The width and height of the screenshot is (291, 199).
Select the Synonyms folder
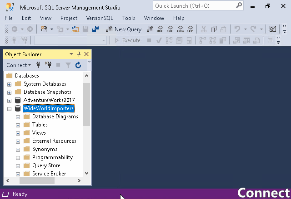(x=45, y=149)
